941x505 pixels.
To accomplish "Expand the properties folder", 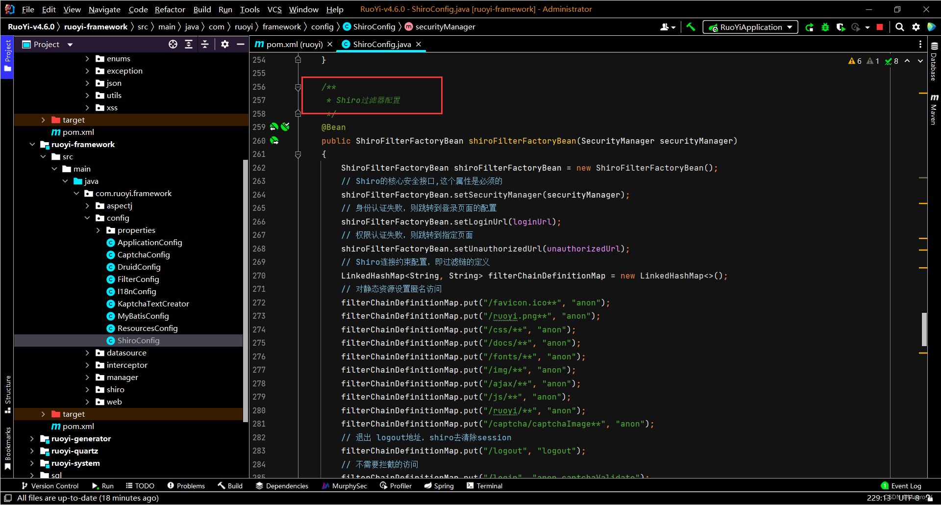I will pyautogui.click(x=98, y=230).
